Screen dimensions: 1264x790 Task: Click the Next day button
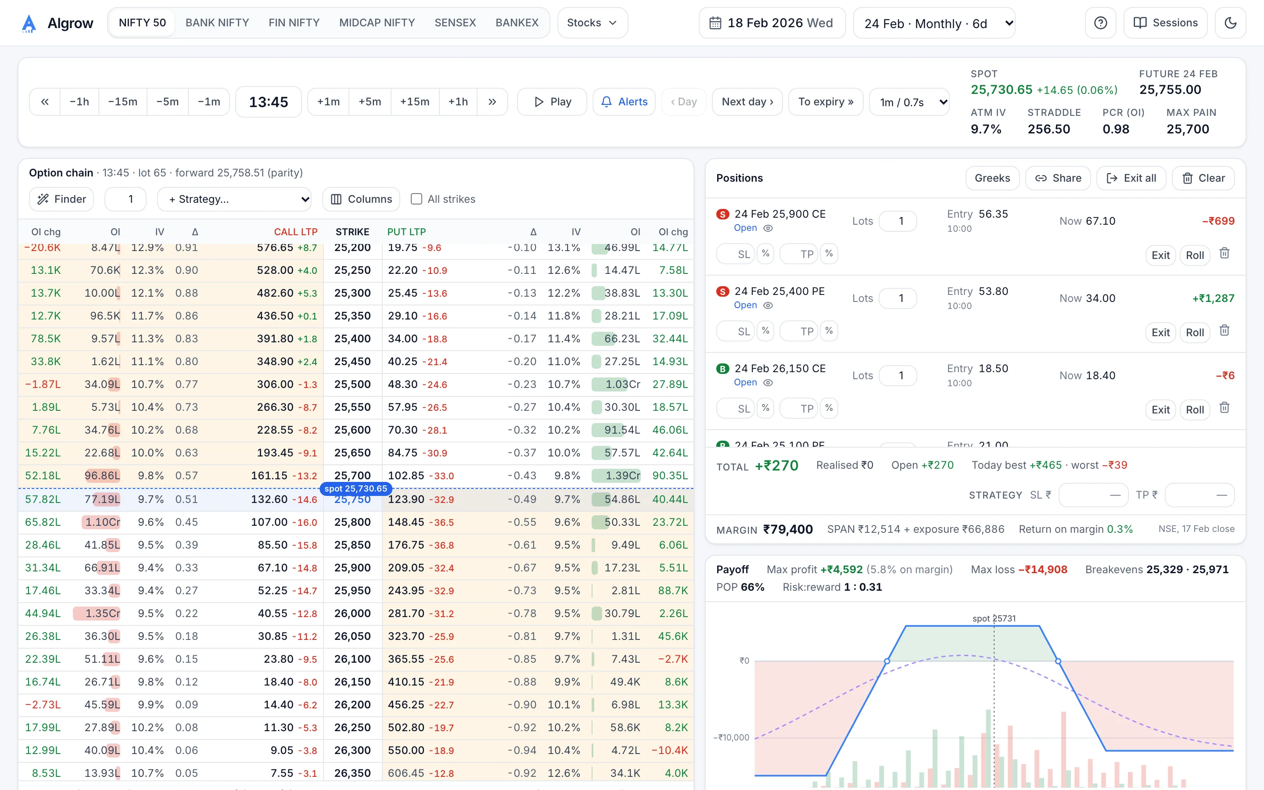pyautogui.click(x=747, y=102)
